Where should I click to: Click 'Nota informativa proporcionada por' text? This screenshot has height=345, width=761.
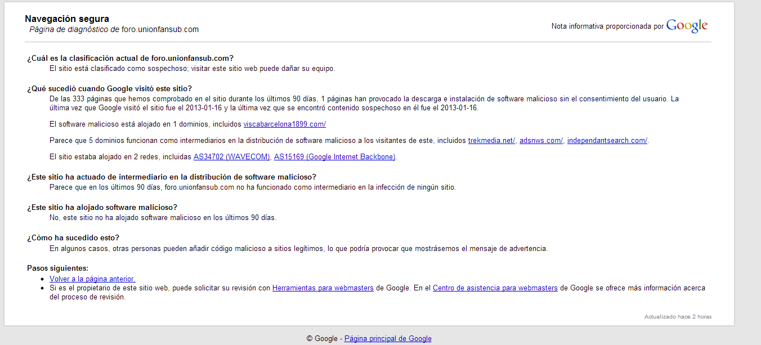tap(607, 26)
